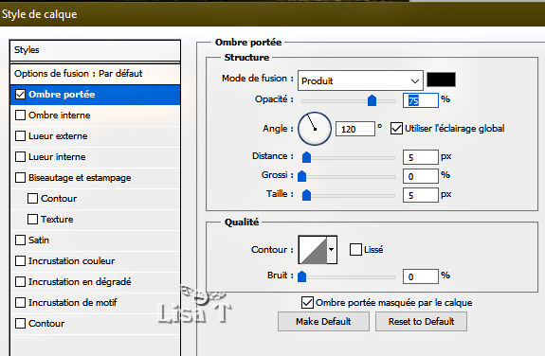This screenshot has height=356, width=545.
Task: Toggle Ombre portée masquée par le calque
Action: tap(307, 303)
